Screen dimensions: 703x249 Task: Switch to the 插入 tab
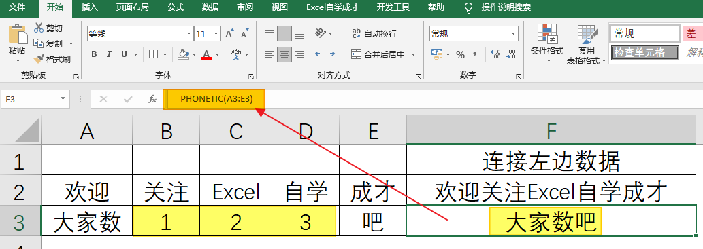click(x=90, y=7)
